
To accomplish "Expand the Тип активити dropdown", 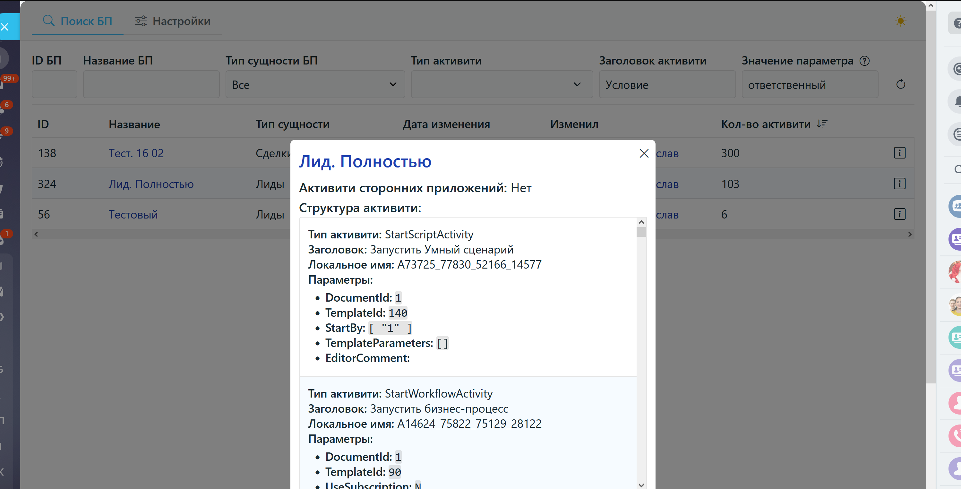I will point(502,85).
